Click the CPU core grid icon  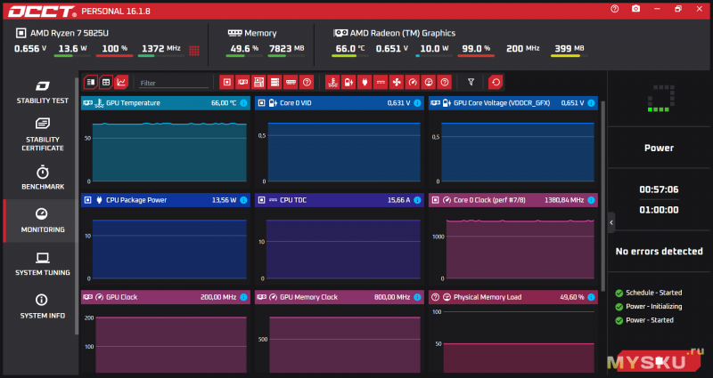(193, 50)
